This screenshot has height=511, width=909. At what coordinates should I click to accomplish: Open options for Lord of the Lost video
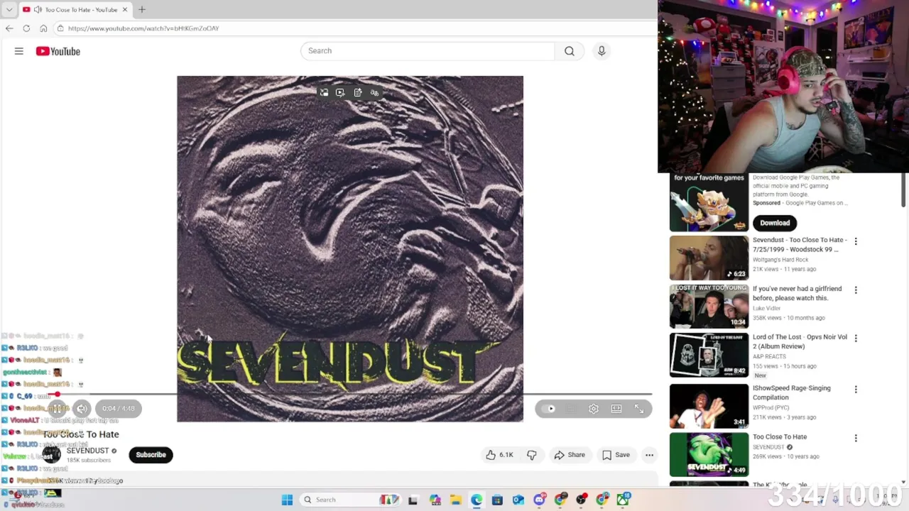(856, 339)
